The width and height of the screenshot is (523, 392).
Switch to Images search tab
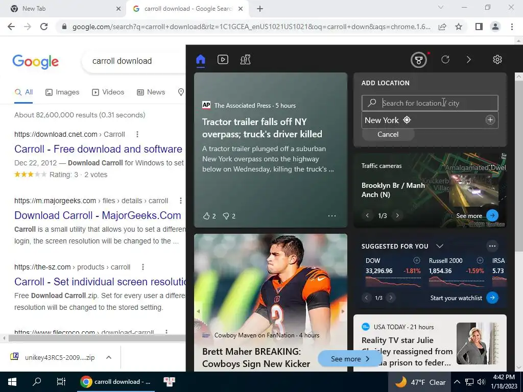click(x=62, y=92)
